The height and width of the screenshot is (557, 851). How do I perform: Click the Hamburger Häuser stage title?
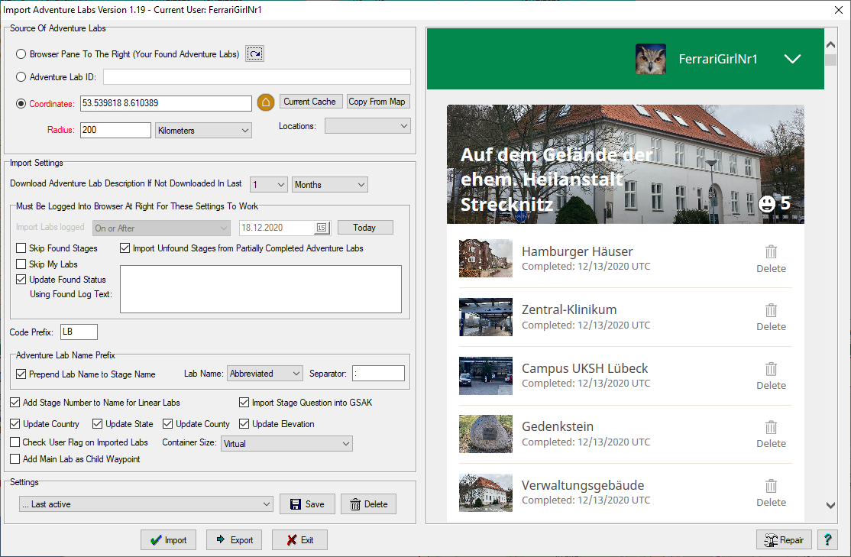point(577,251)
